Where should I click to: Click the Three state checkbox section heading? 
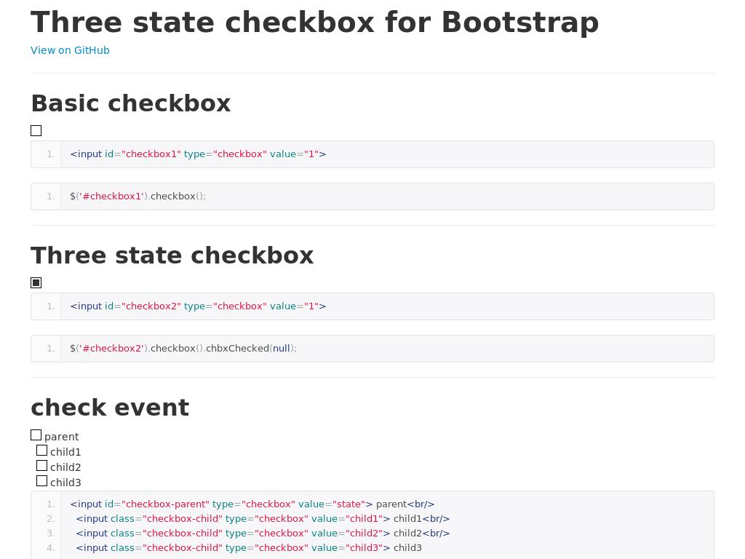click(172, 255)
